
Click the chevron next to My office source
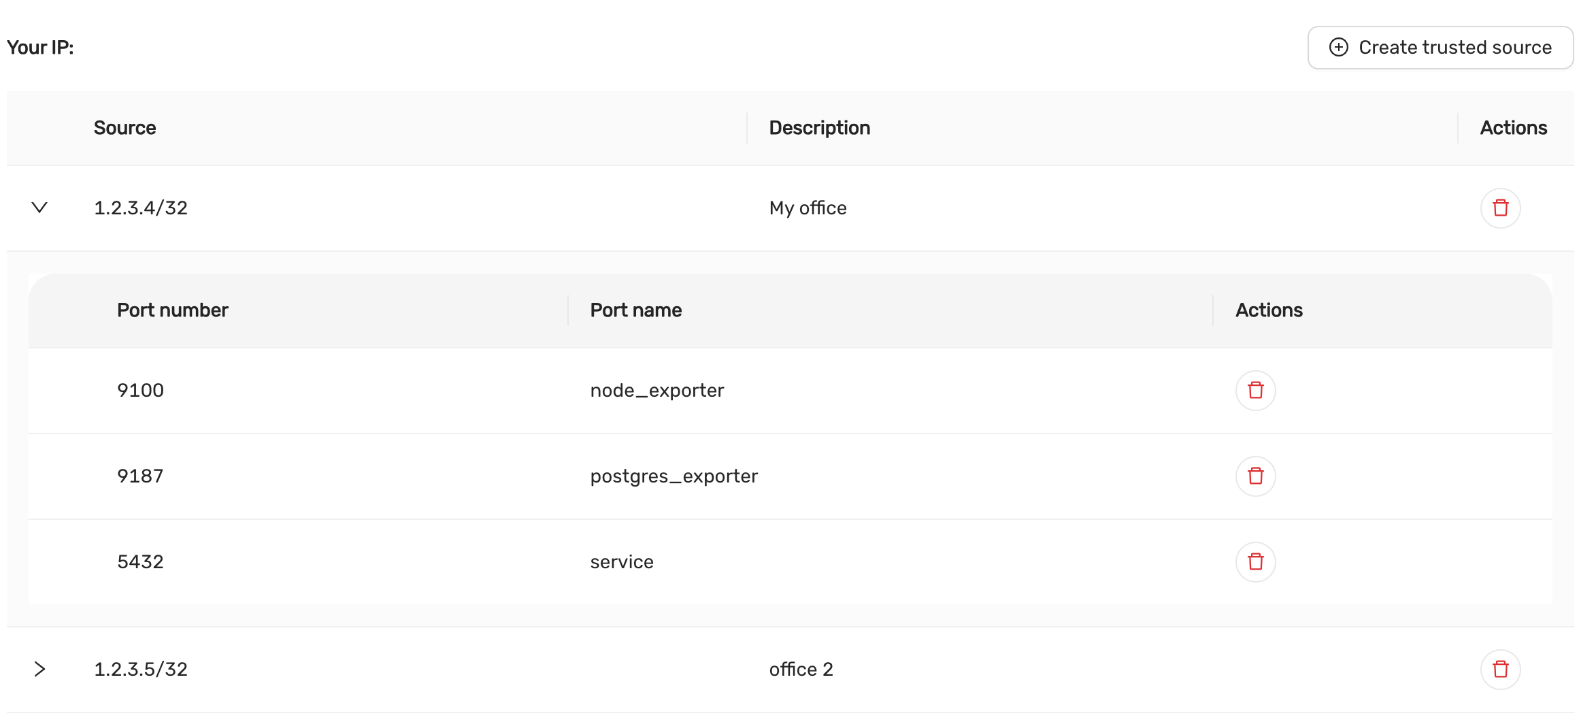[39, 208]
